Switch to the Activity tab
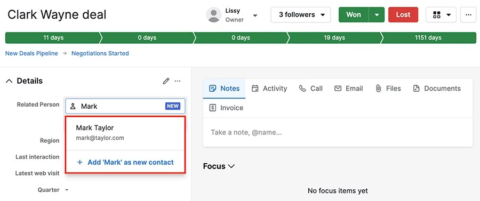This screenshot has width=480, height=201. click(x=269, y=89)
